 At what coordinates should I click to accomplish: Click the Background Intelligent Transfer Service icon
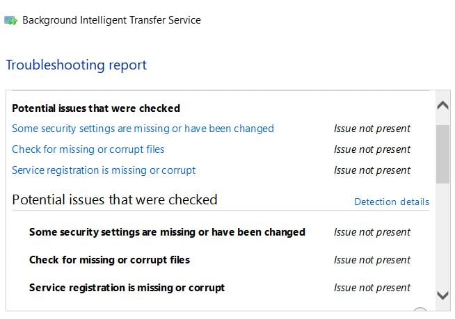pos(11,21)
